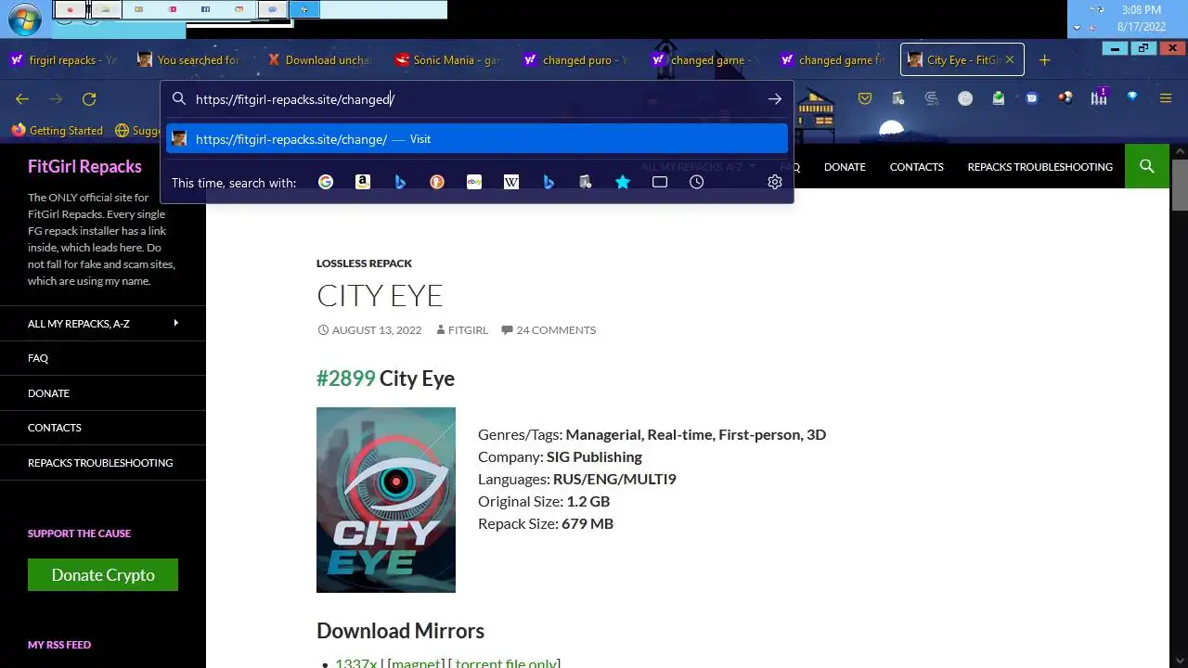
Task: Open the three-colored-balls extension icon
Action: (1065, 98)
